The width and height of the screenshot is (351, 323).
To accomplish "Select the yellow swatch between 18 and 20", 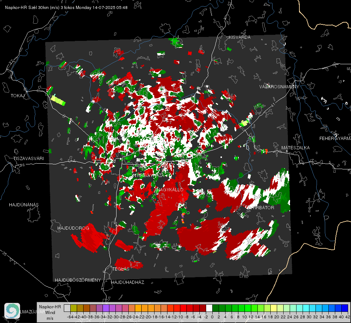I will (274, 308).
